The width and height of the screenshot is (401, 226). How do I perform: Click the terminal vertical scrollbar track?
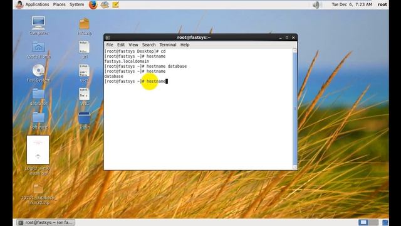[x=294, y=109]
